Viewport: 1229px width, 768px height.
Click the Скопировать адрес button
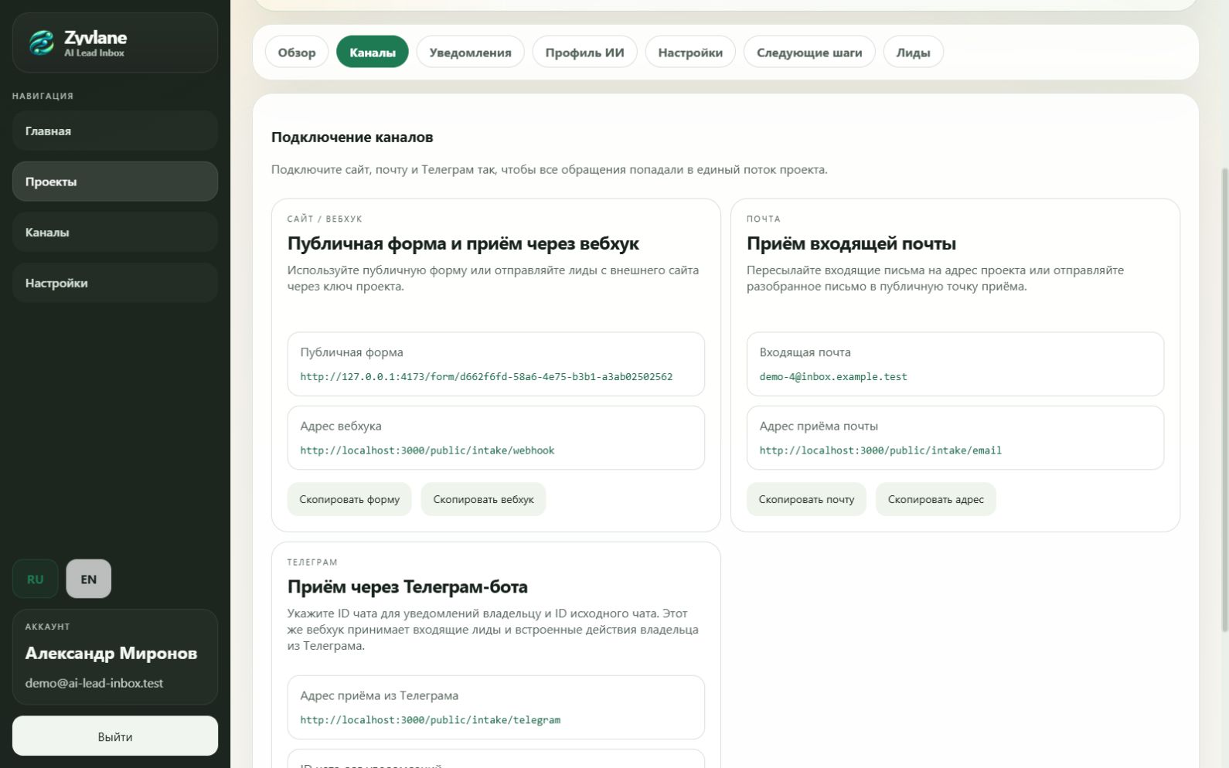tap(935, 499)
